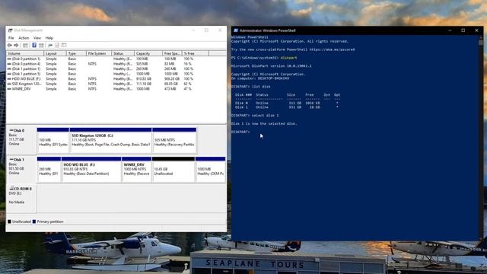Sort by the Volume column header
This screenshot has width=487, height=274.
[25, 53]
